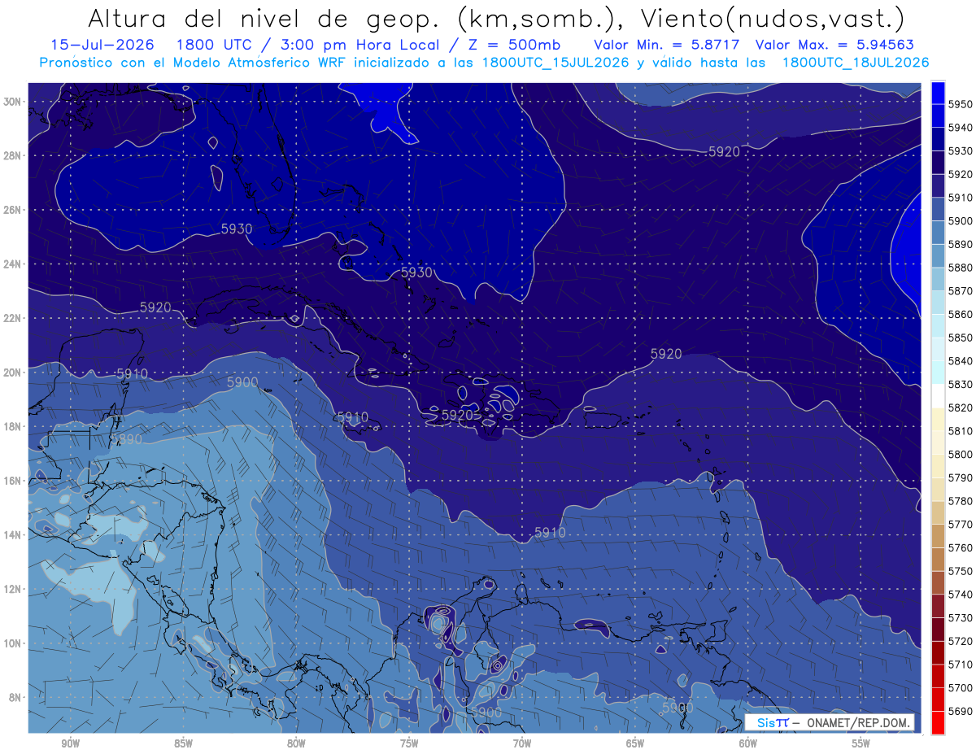This screenshot has width=976, height=754.
Task: Click the '12N' latitude axis label
Action: [12, 589]
